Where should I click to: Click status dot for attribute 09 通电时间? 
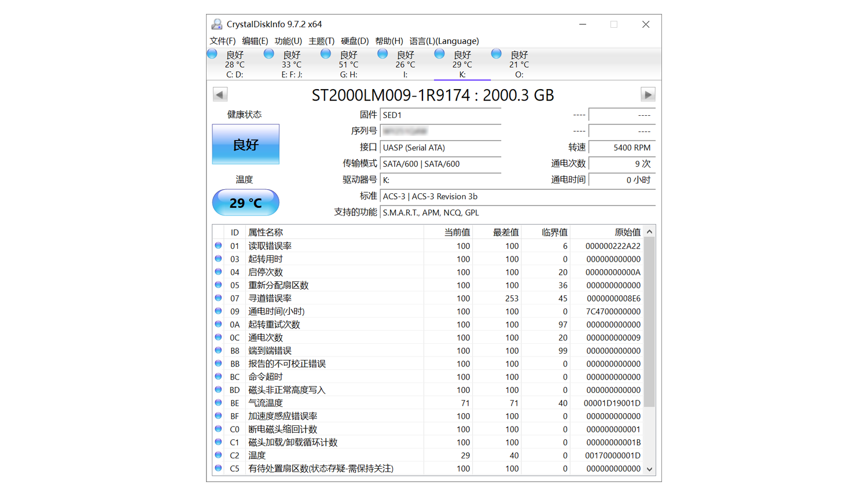(x=218, y=311)
